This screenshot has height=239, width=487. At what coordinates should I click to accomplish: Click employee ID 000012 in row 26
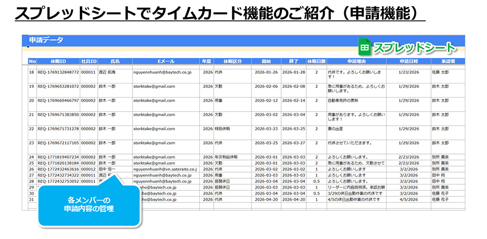[x=88, y=169]
